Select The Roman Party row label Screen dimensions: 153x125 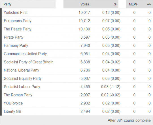pyautogui.click(x=18, y=95)
